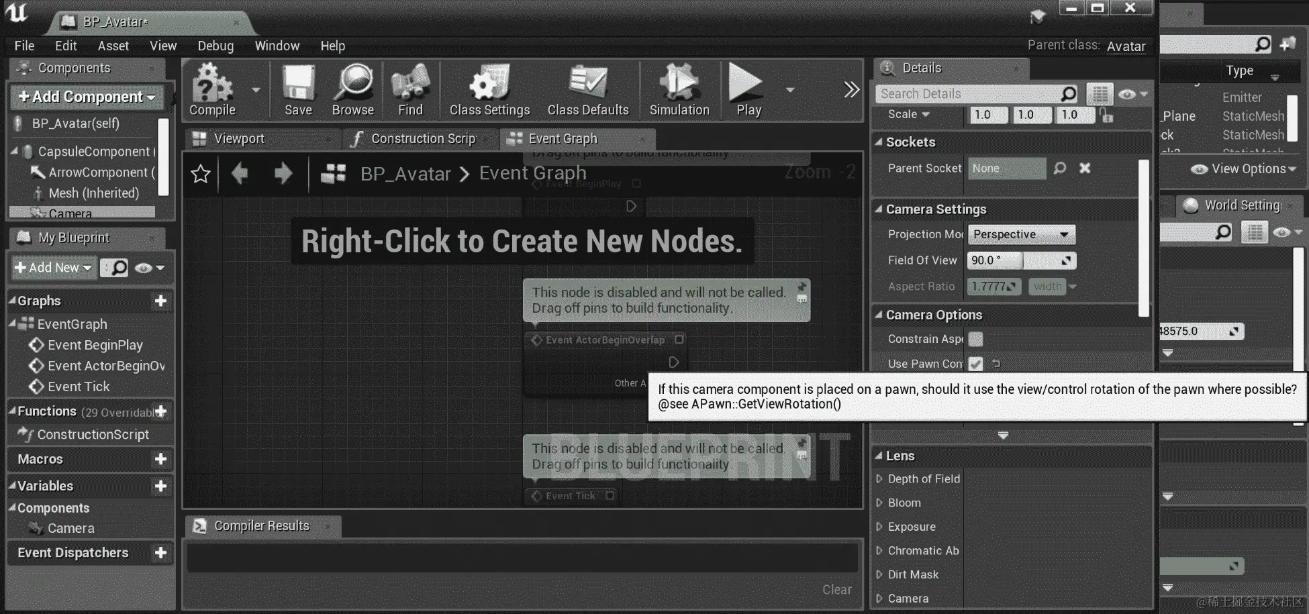Click the magnifier icon in Search Details box
1309x614 pixels.
click(1068, 94)
